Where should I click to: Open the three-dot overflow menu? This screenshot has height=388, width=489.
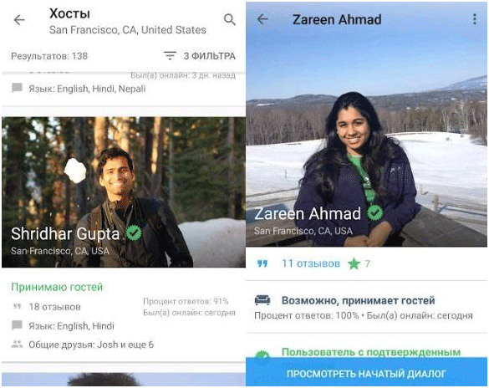474,19
